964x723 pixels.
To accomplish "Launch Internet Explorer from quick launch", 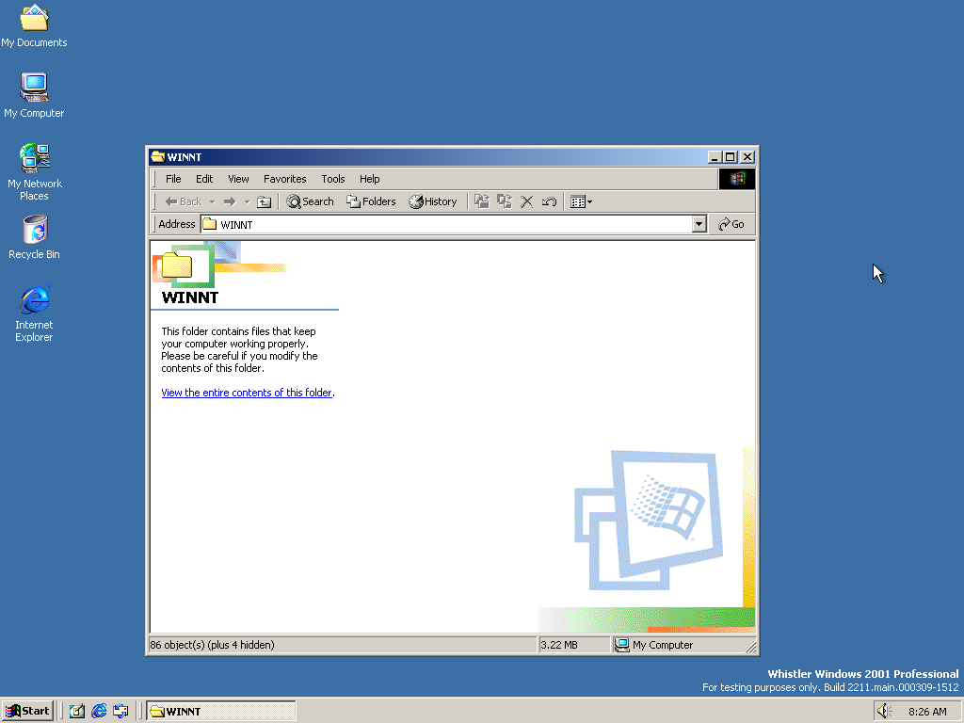I will [x=99, y=711].
